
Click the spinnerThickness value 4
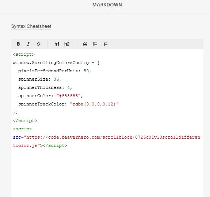(x=69, y=87)
